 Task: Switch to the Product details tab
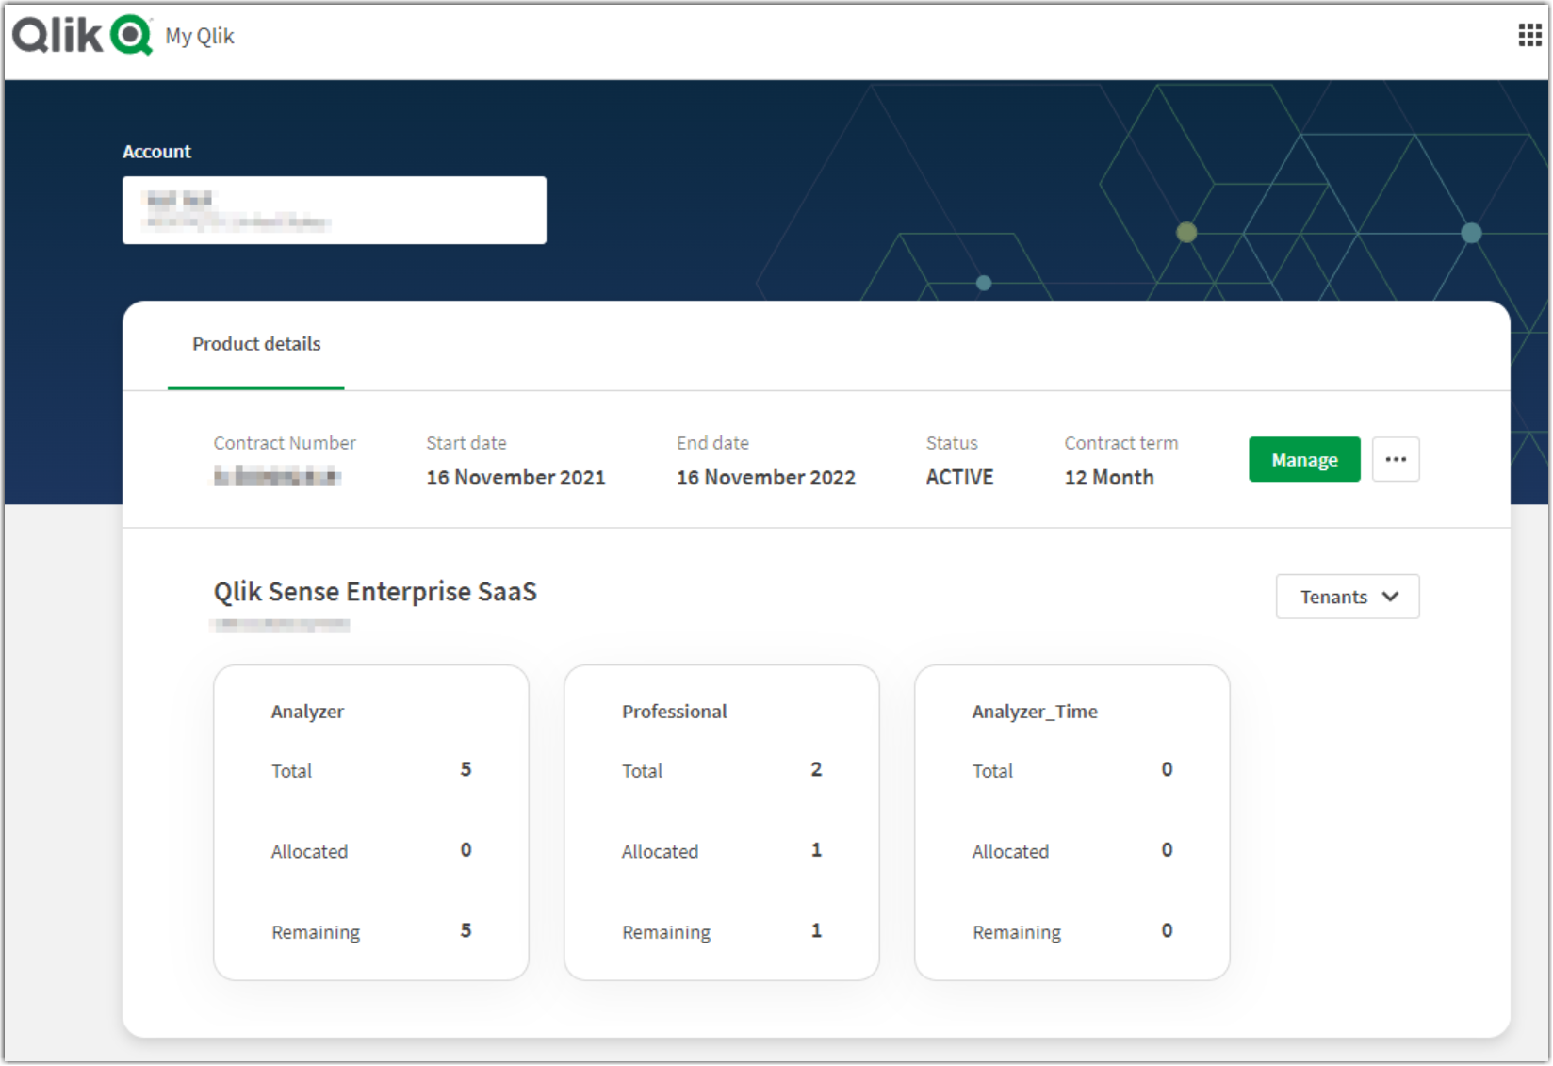(255, 344)
